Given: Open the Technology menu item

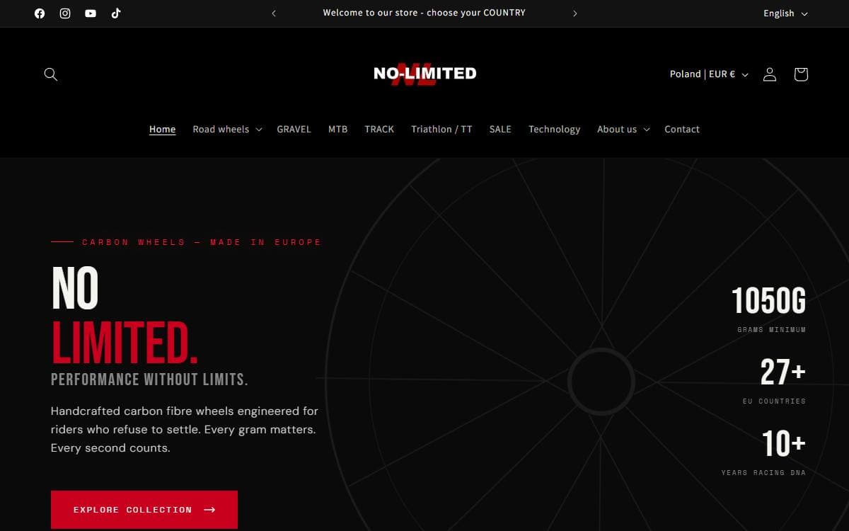Looking at the screenshot, I should click(554, 130).
